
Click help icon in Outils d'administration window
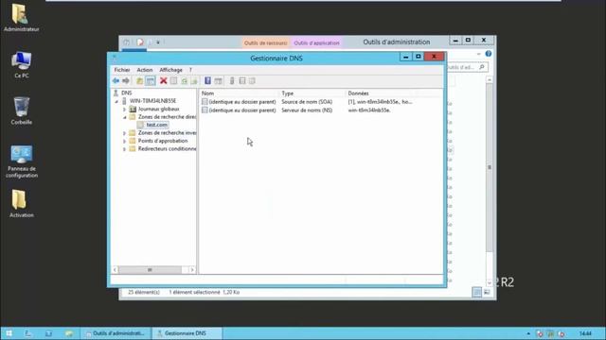tap(489, 54)
